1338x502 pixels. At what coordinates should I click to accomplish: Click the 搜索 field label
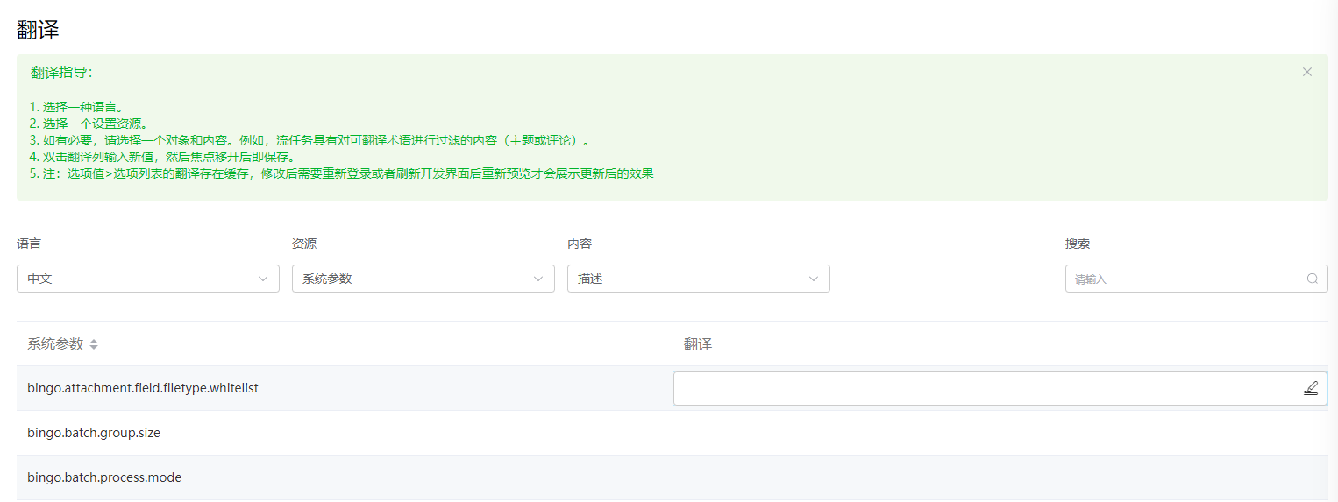pos(1078,244)
